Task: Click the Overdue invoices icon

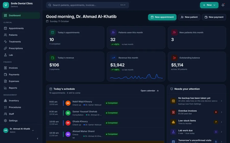Action: click(x=173, y=112)
